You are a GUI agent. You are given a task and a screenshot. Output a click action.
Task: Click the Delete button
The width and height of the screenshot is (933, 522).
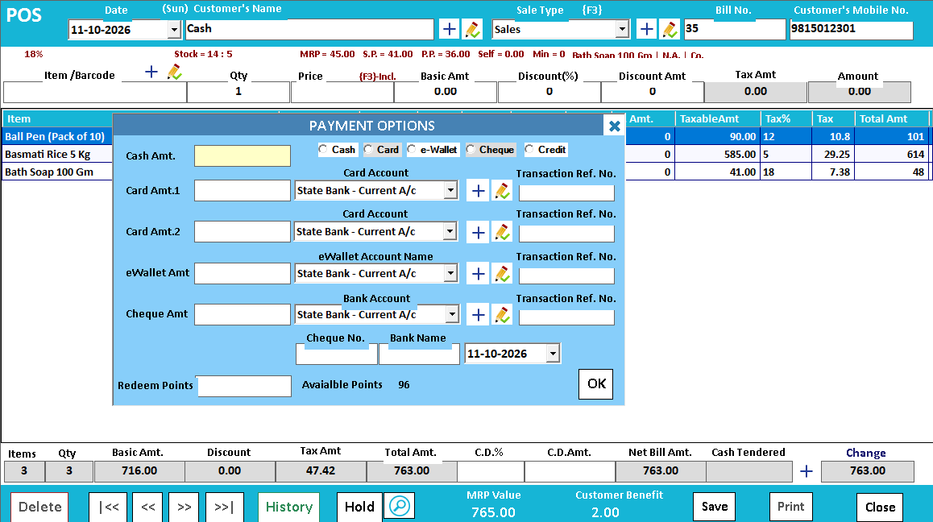pyautogui.click(x=39, y=507)
